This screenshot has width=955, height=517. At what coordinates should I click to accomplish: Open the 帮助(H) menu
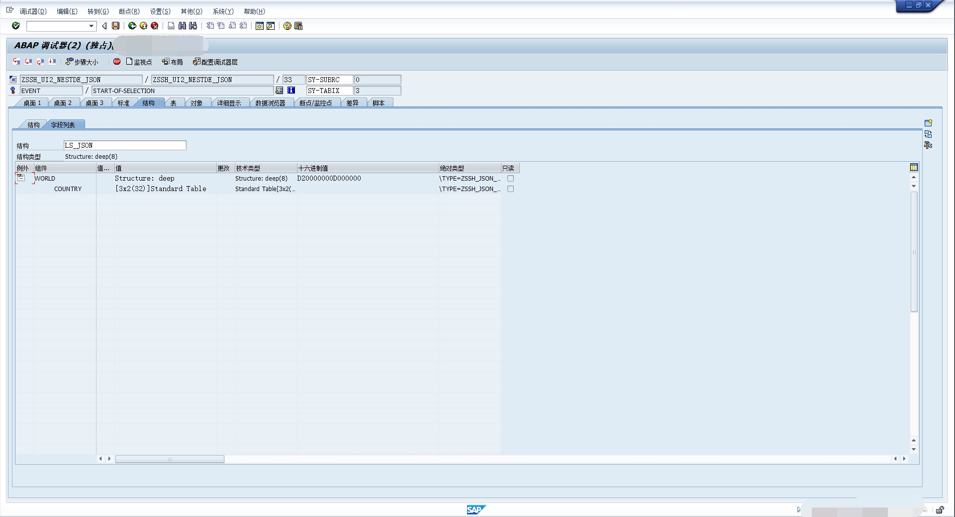click(254, 11)
